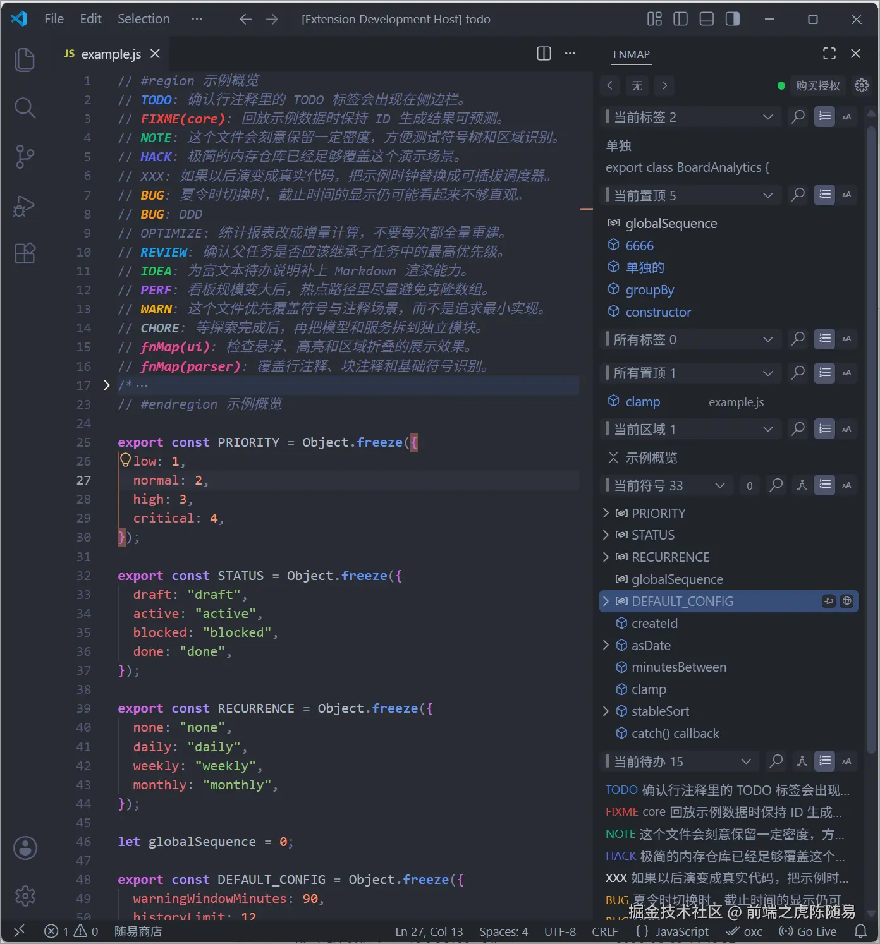Click the FNMAP settings gear icon
Viewport: 880px width, 944px height.
(x=862, y=85)
